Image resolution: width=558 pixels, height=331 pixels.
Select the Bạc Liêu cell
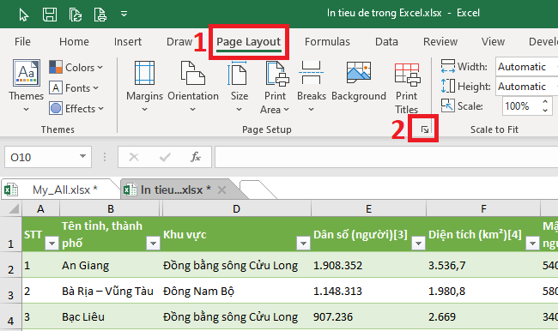[x=111, y=316]
